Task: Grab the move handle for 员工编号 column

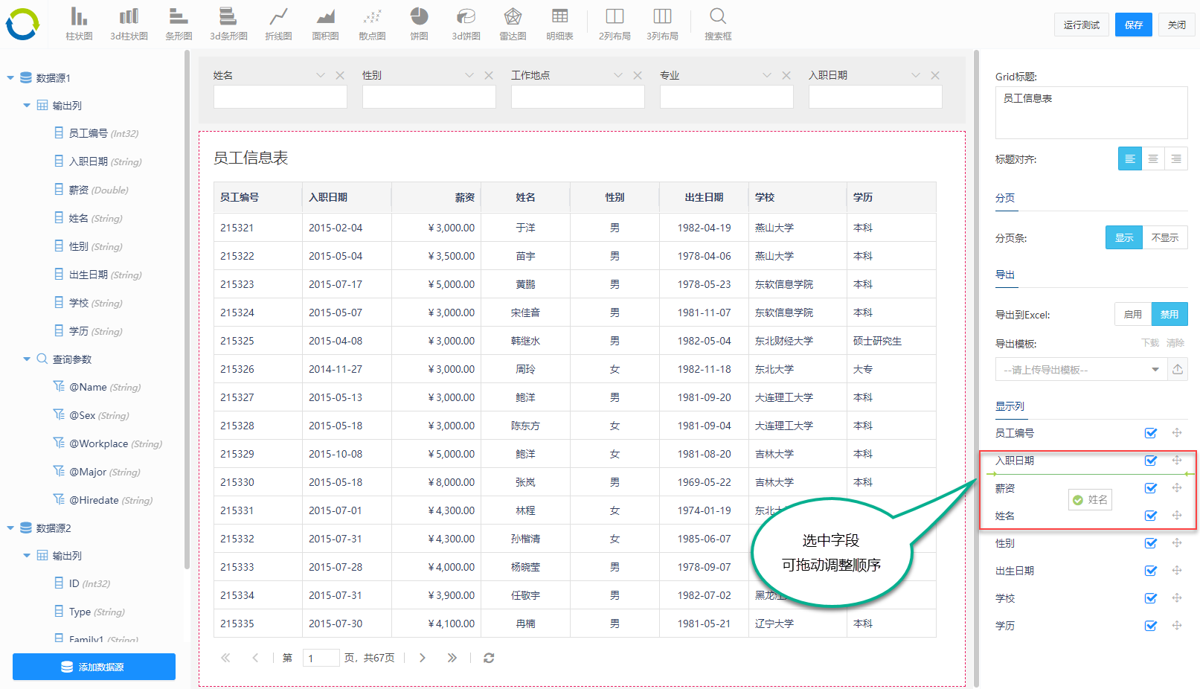Action: click(x=1177, y=432)
